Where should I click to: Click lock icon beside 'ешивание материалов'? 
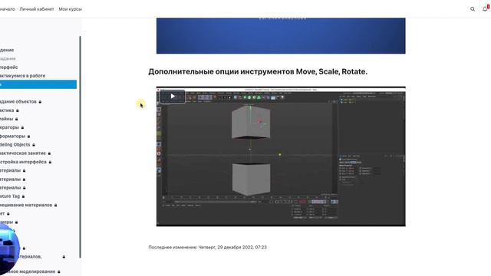55,205
